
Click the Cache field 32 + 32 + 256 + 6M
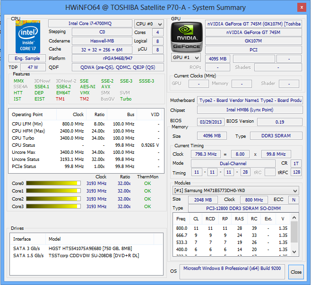[x=102, y=50]
